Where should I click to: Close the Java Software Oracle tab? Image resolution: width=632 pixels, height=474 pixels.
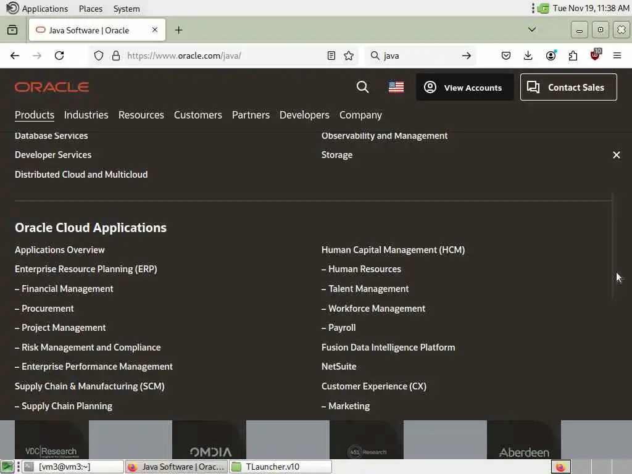[155, 30]
